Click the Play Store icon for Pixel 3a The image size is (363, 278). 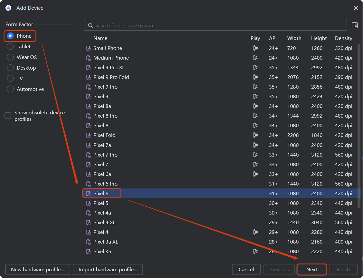[x=256, y=251]
